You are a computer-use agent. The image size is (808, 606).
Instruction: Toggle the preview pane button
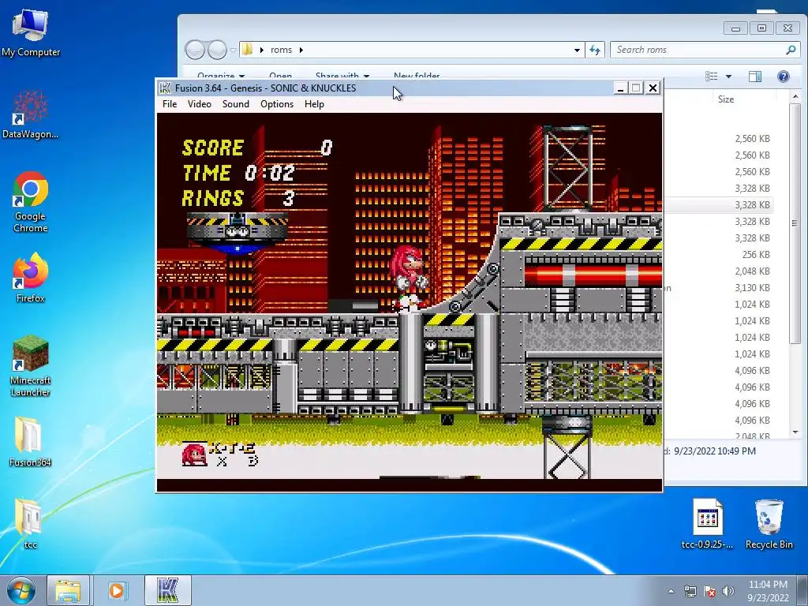(755, 77)
